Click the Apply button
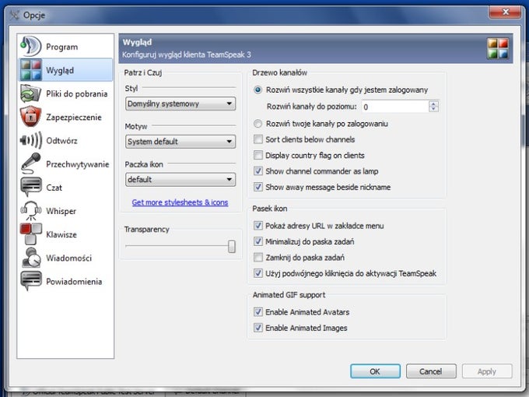The image size is (529, 397). pos(487,371)
